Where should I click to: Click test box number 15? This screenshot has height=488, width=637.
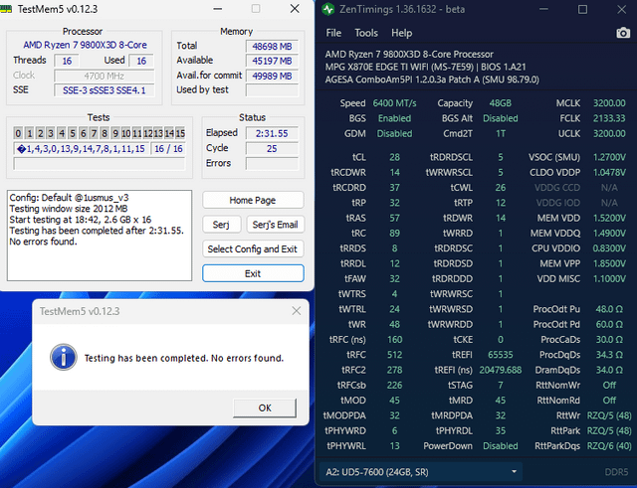(180, 133)
